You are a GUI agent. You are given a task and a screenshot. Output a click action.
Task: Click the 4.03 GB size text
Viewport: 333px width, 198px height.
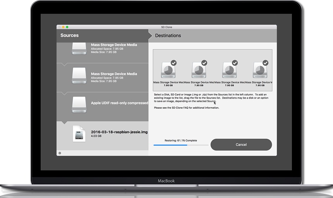click(x=96, y=136)
